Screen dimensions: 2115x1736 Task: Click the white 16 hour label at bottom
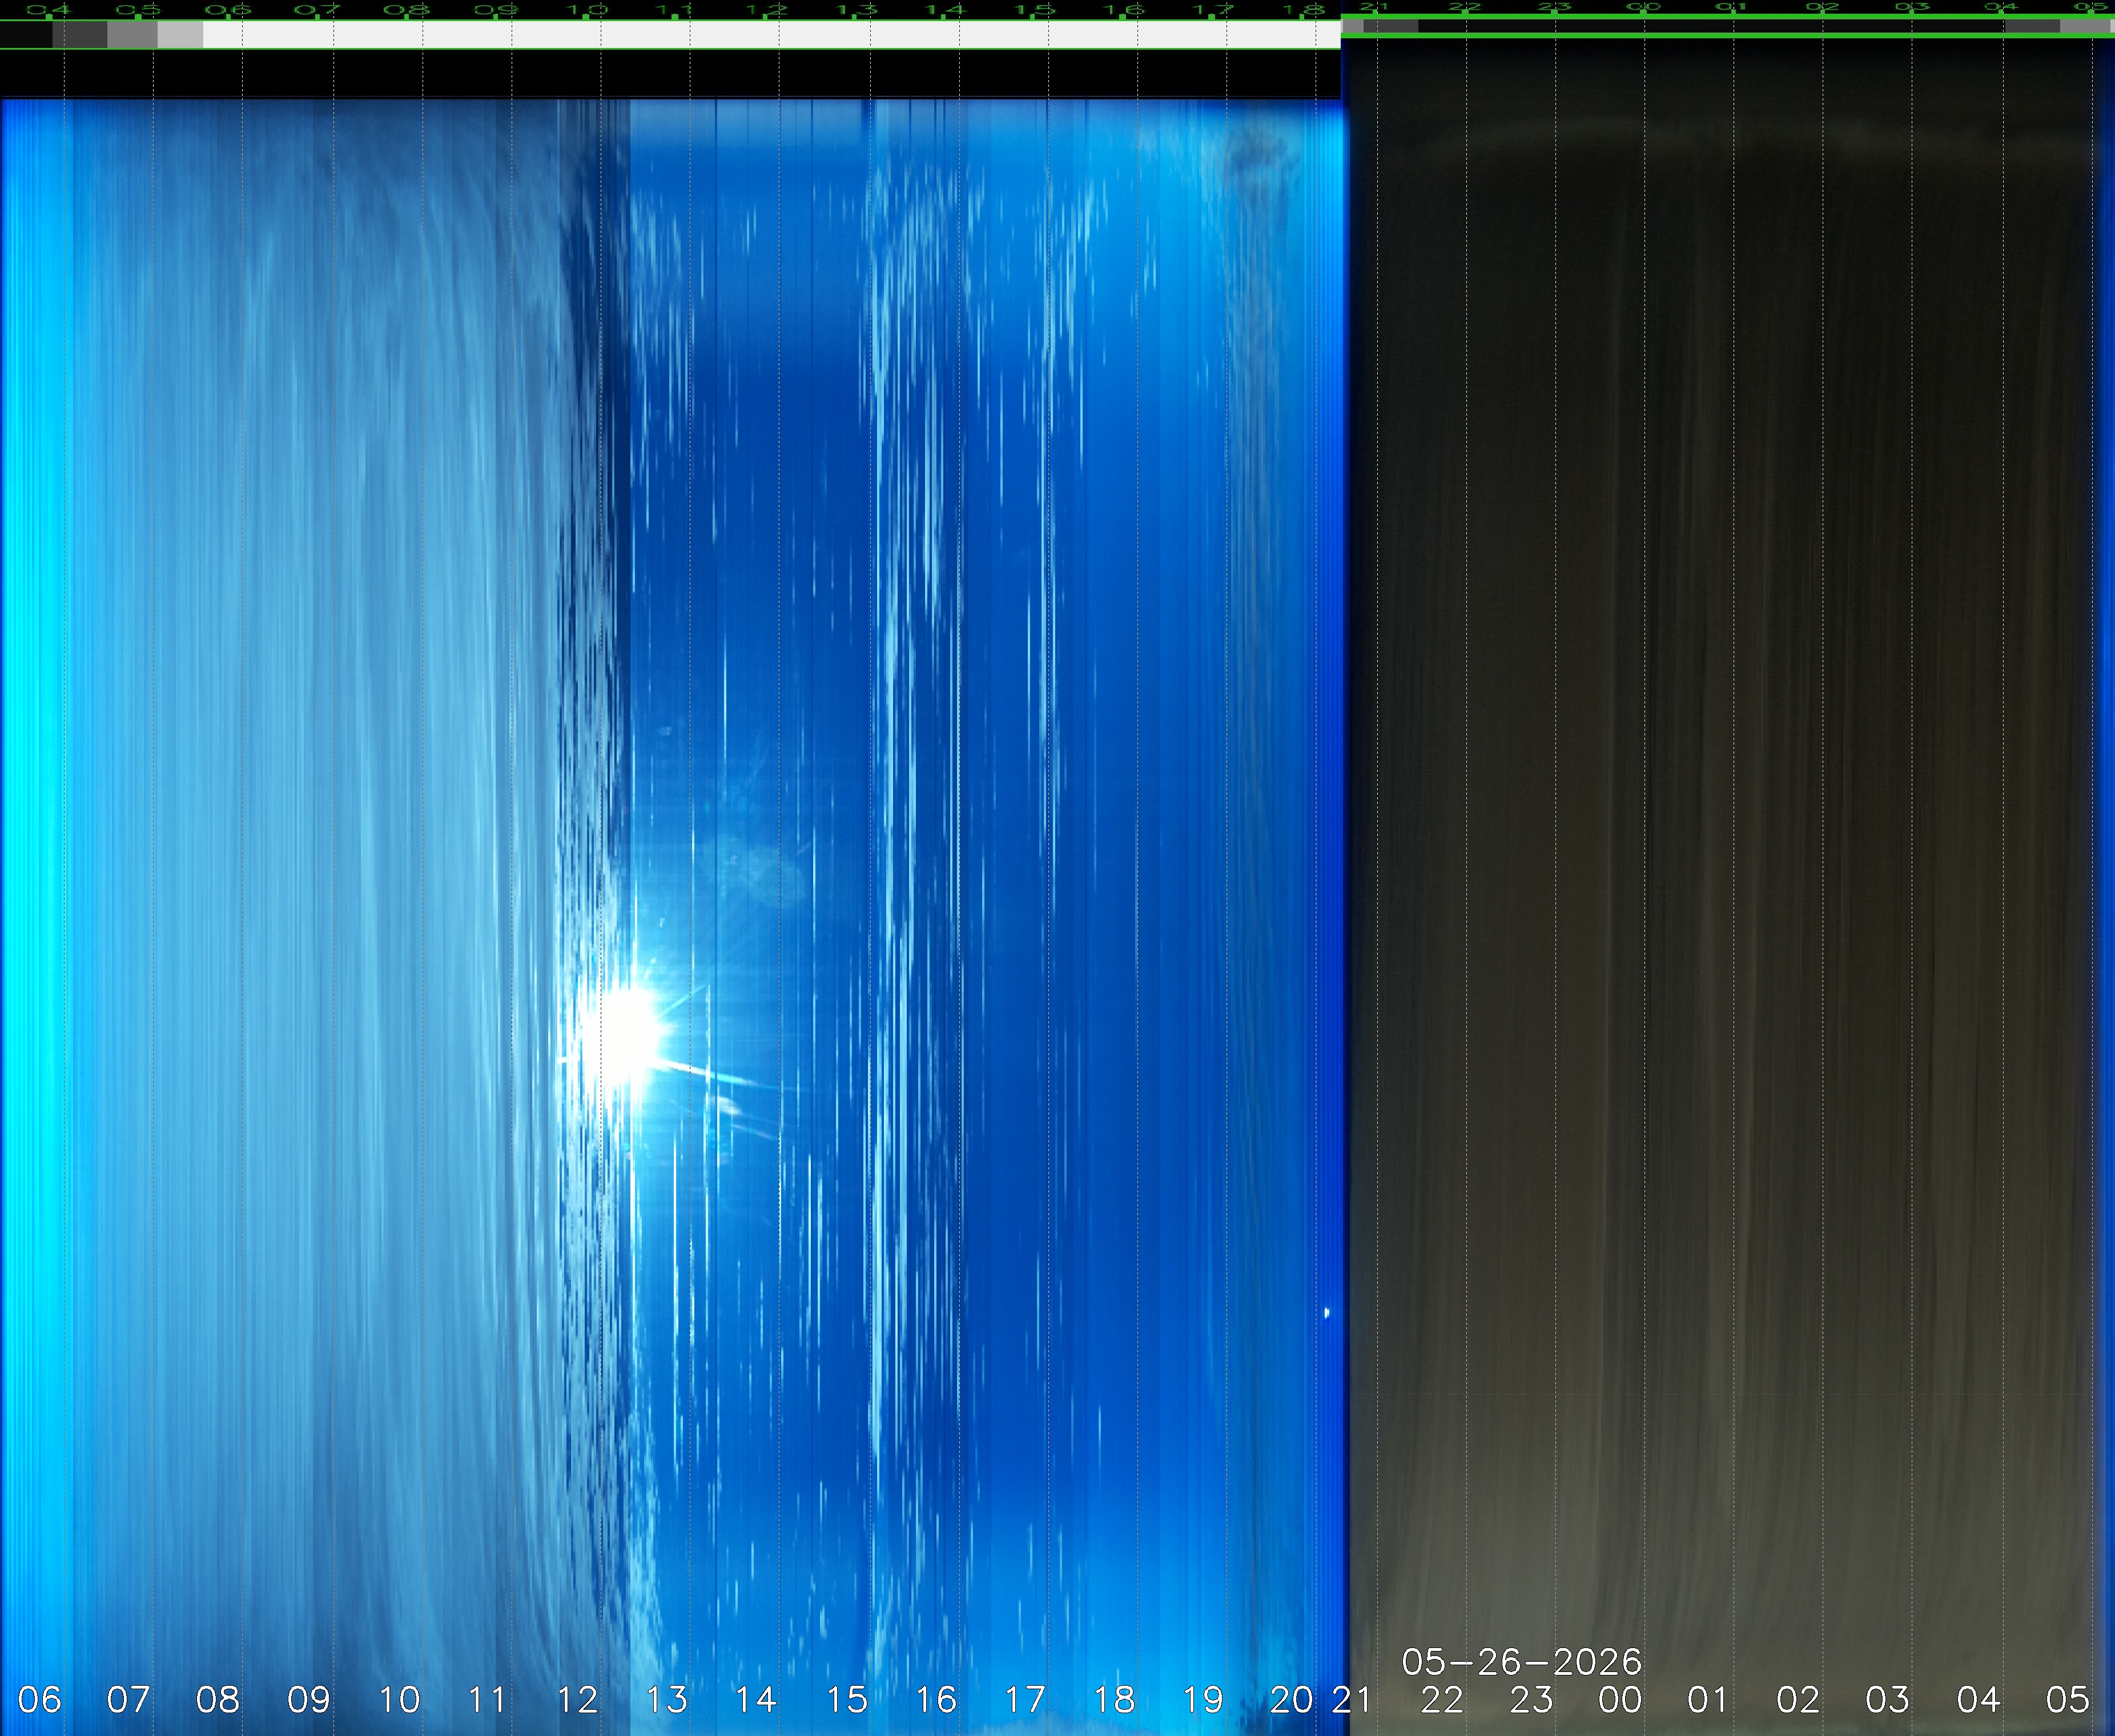pos(936,1699)
